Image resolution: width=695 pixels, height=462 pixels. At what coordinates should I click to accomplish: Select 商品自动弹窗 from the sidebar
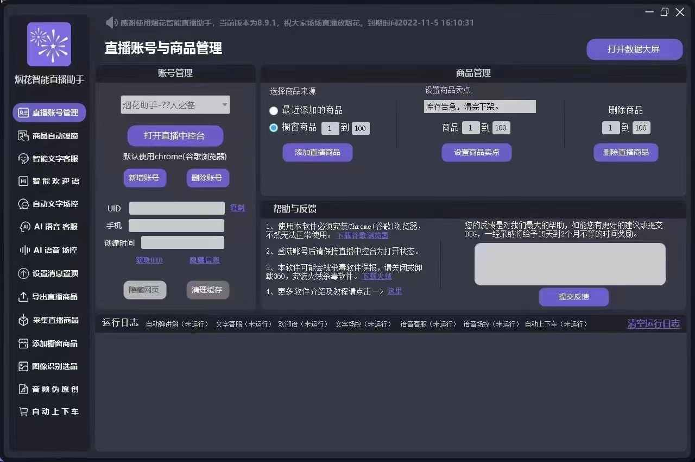[x=49, y=135]
